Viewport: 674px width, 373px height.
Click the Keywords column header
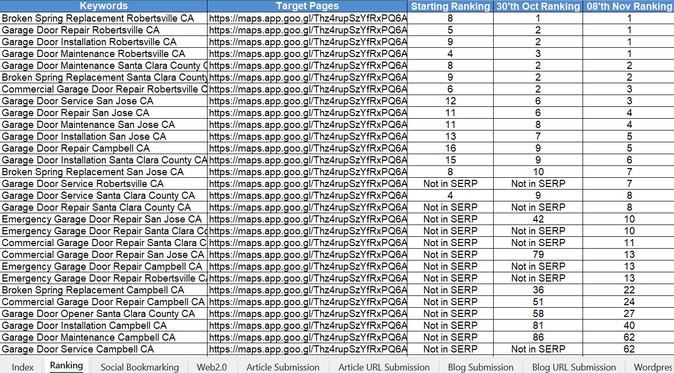[104, 6]
